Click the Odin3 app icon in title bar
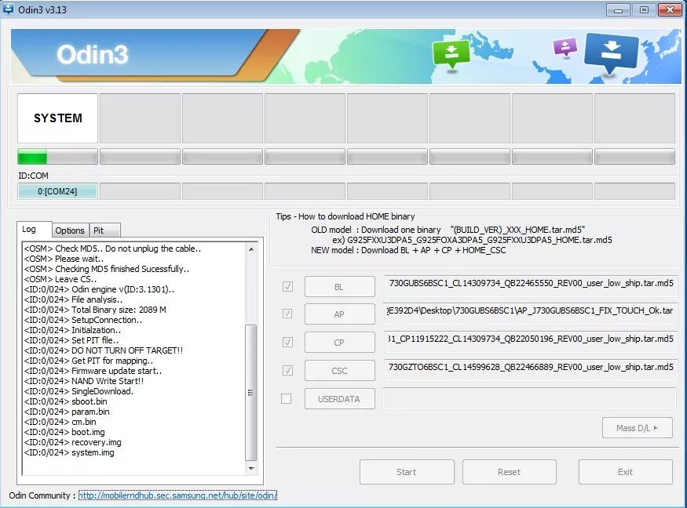The width and height of the screenshot is (687, 508). (7, 9)
